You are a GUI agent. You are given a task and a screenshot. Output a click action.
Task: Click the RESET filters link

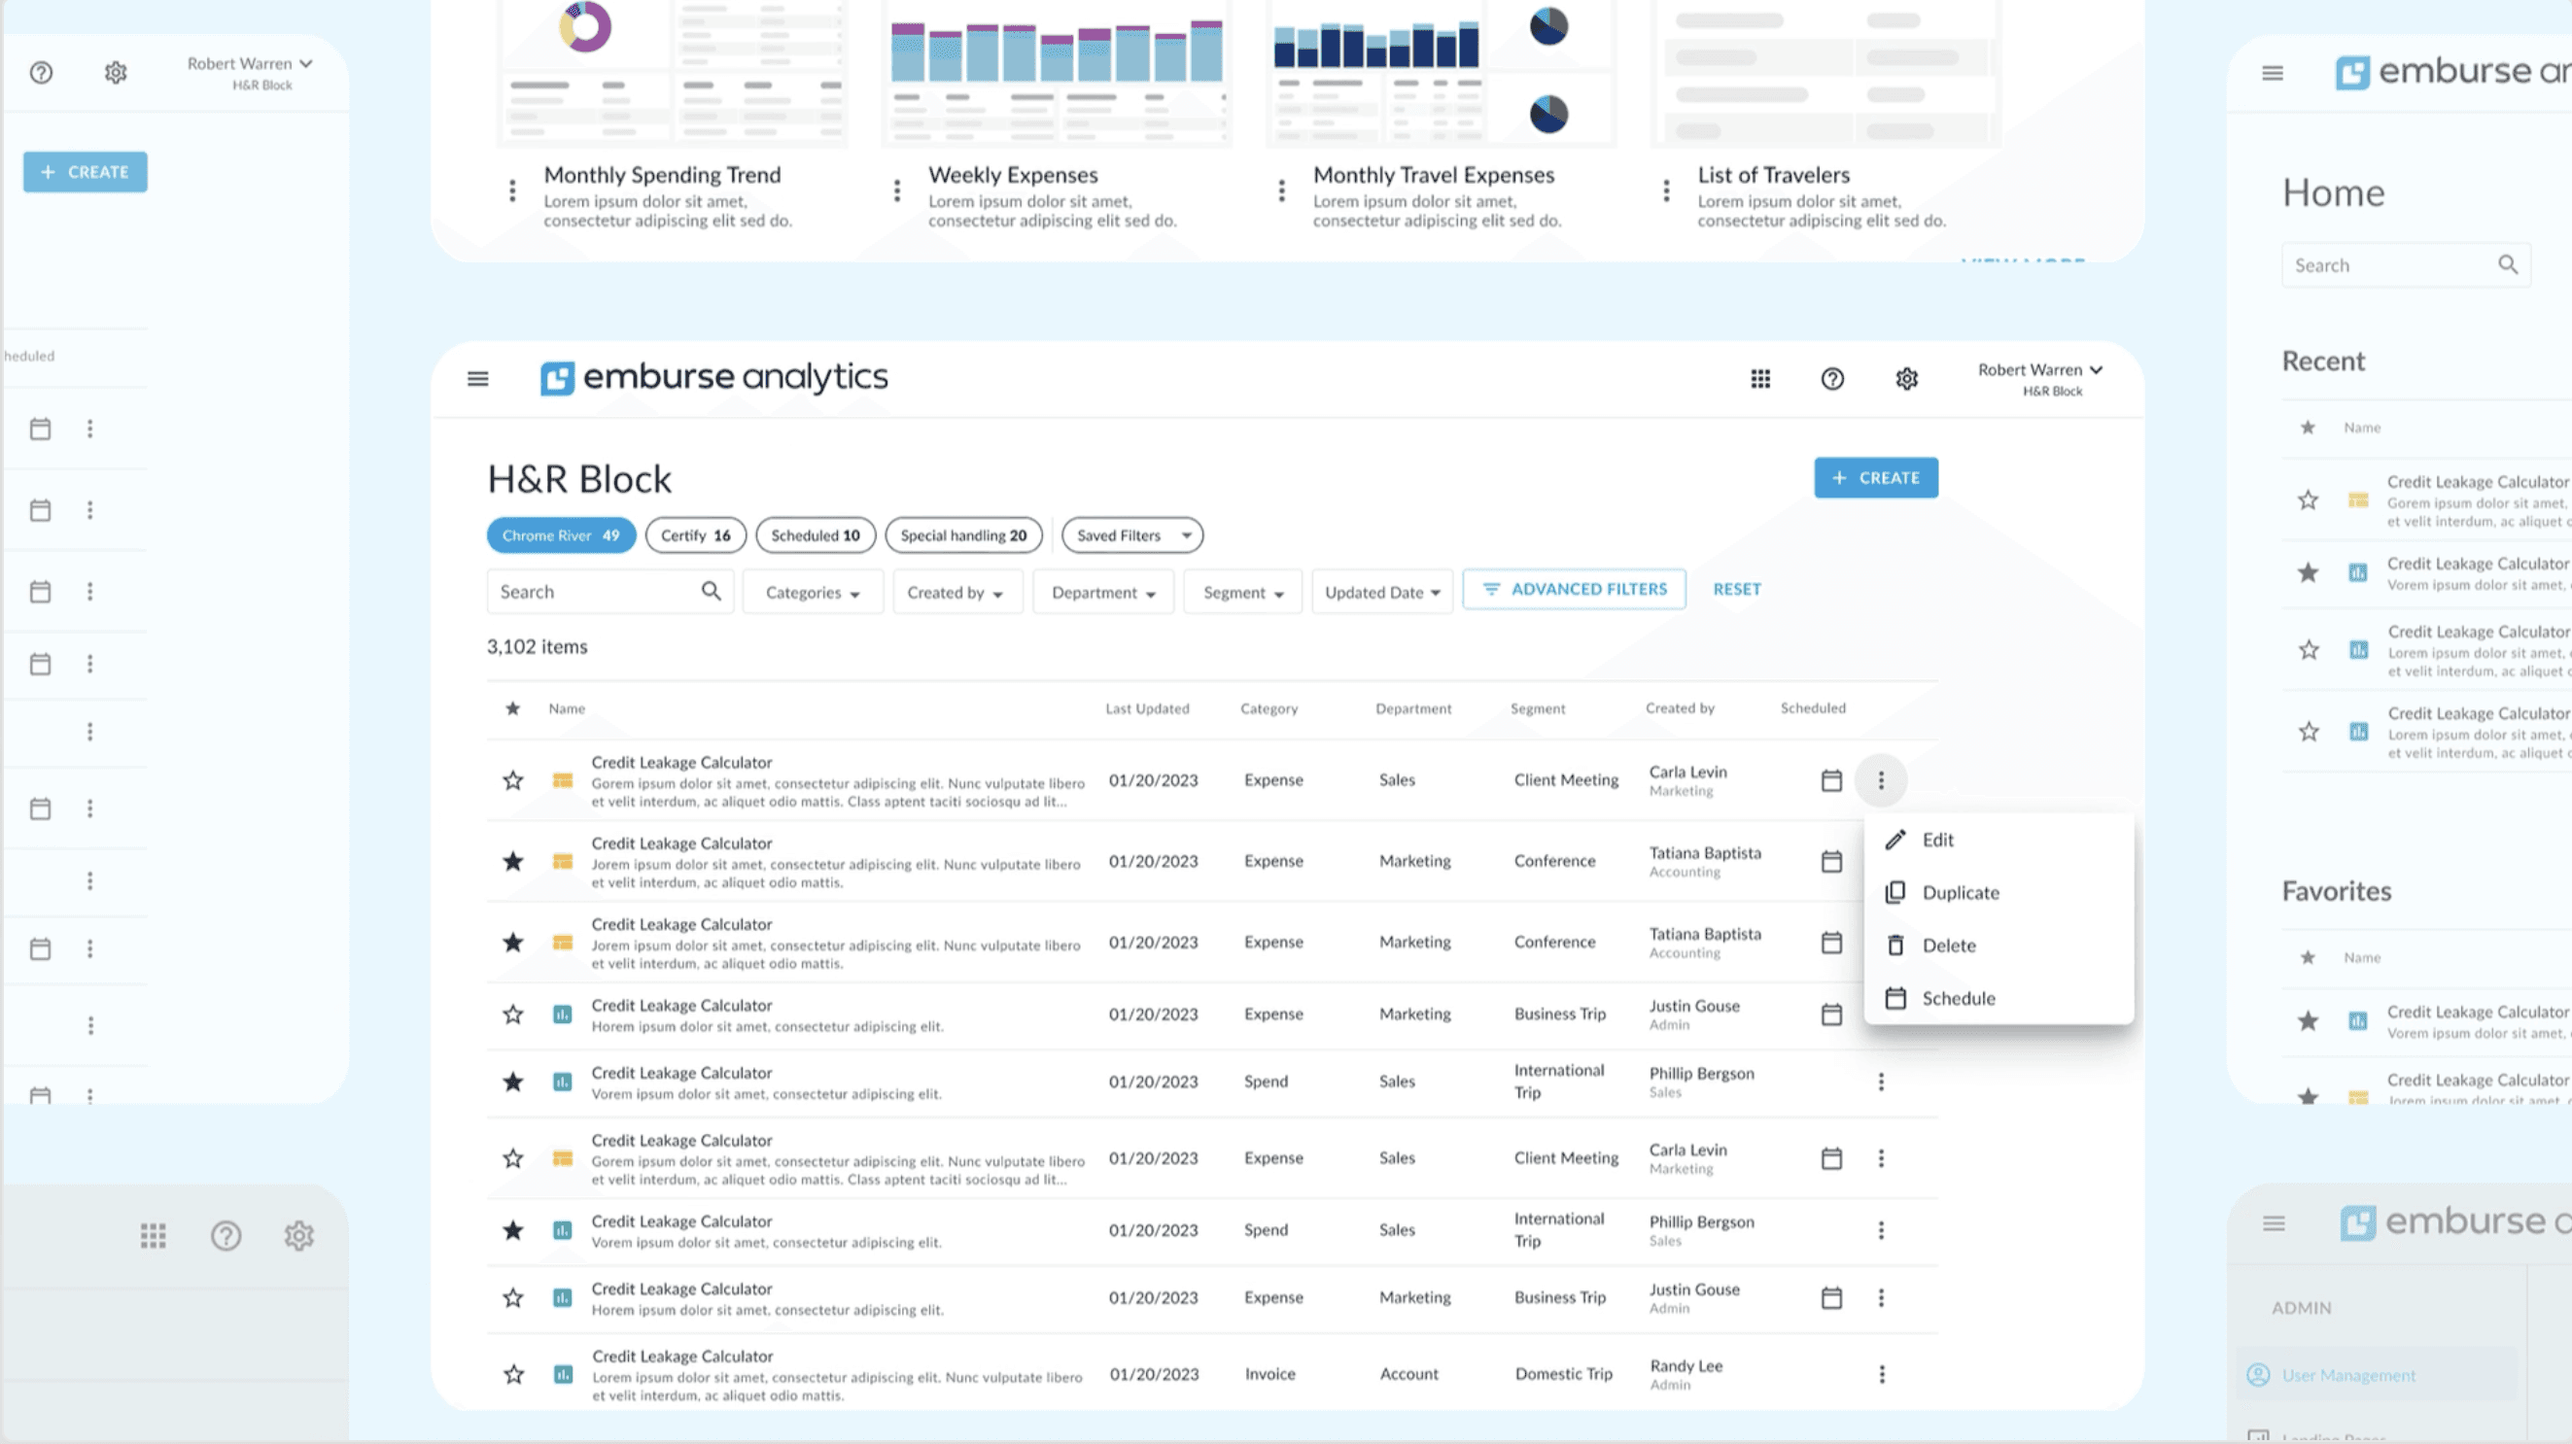tap(1736, 589)
